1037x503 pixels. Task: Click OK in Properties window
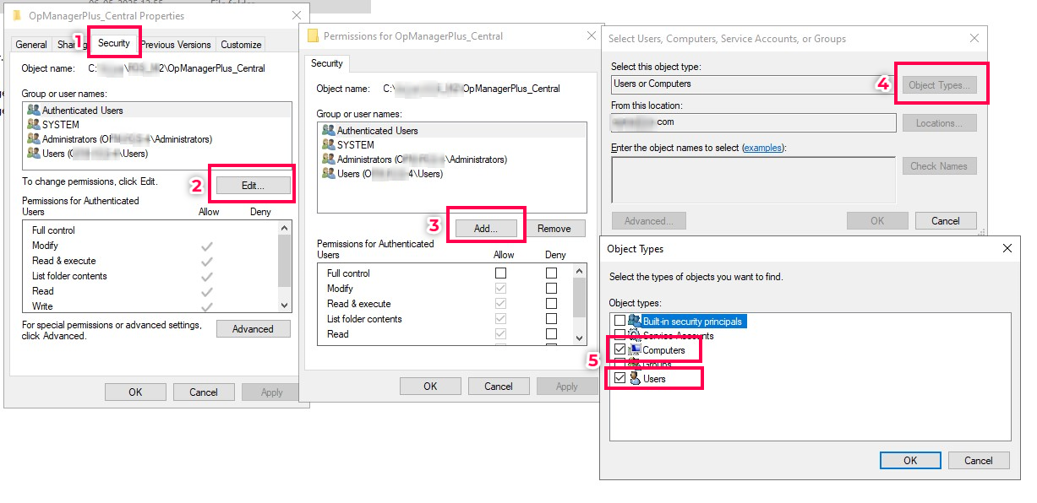click(135, 392)
